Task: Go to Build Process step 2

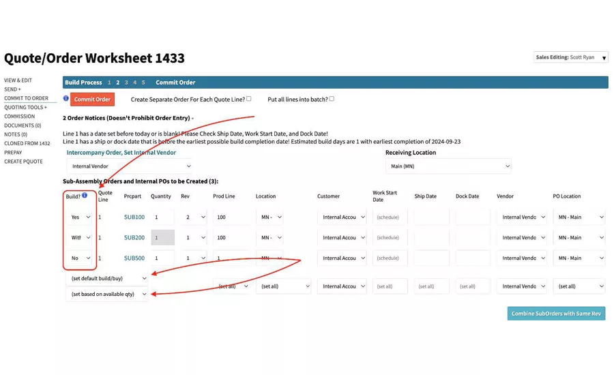Action: (x=117, y=82)
